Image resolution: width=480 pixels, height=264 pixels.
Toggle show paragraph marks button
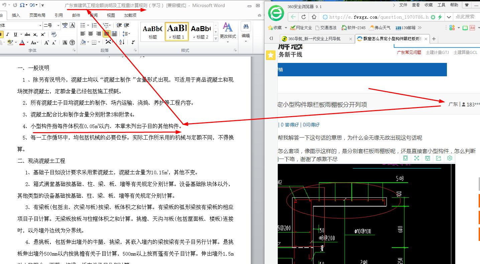pyautogui.click(x=133, y=42)
